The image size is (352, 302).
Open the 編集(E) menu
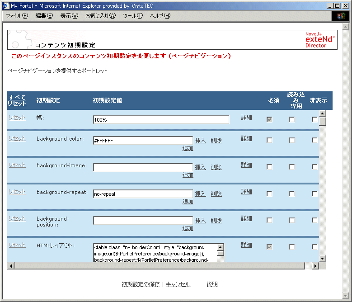pos(44,16)
